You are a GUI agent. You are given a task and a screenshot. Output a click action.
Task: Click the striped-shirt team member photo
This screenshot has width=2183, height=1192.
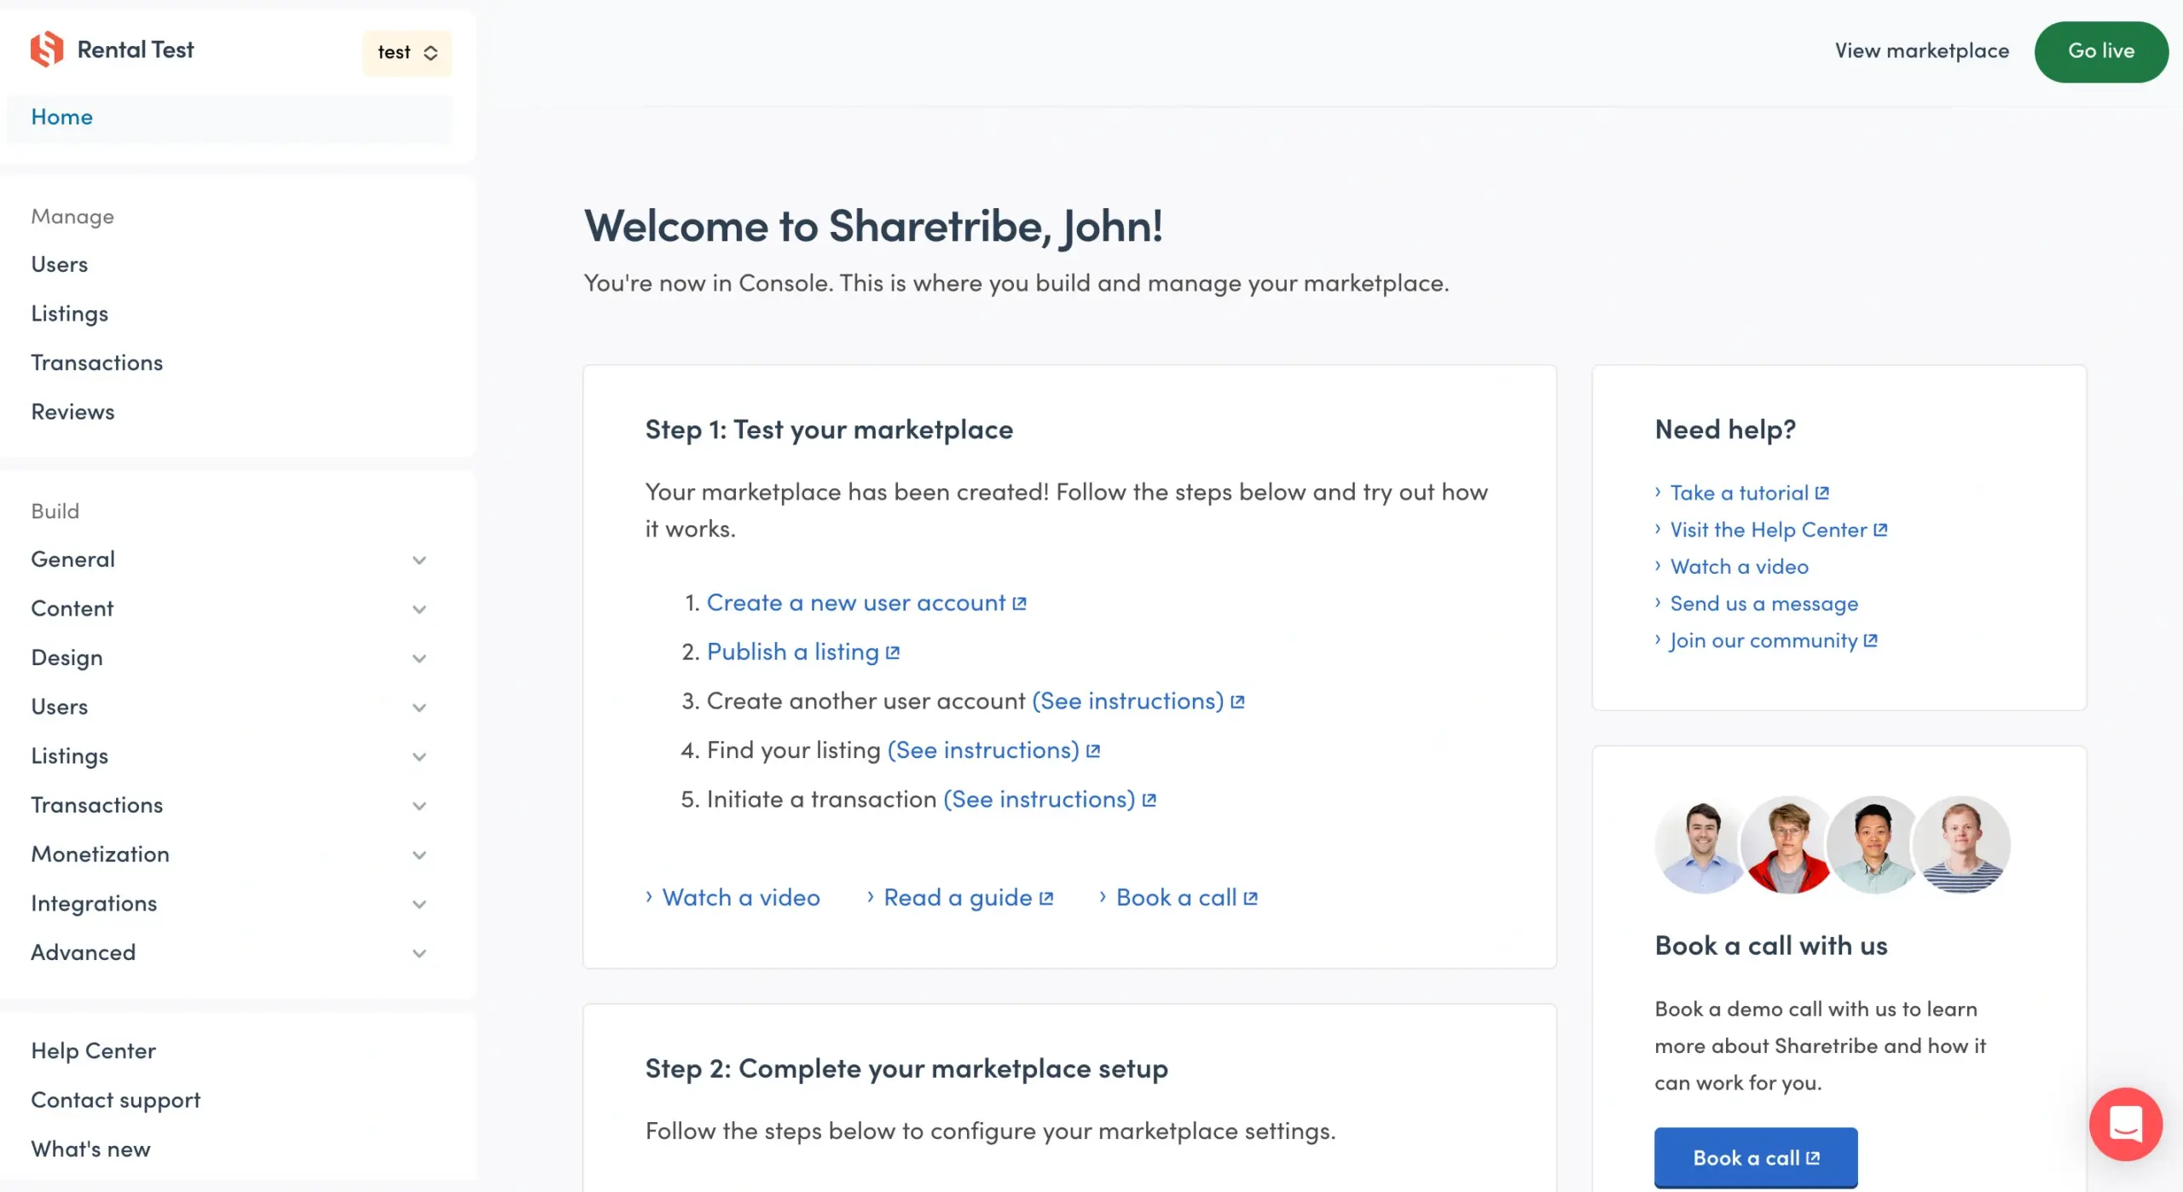[1961, 844]
